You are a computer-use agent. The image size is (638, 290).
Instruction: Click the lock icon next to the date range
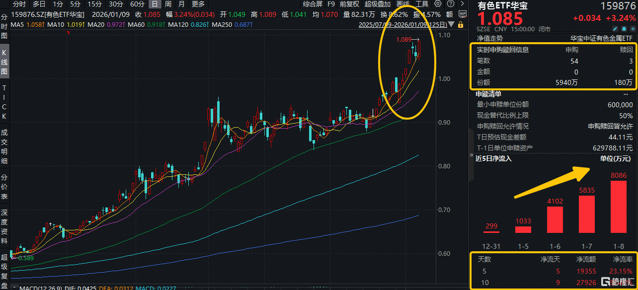(x=461, y=25)
